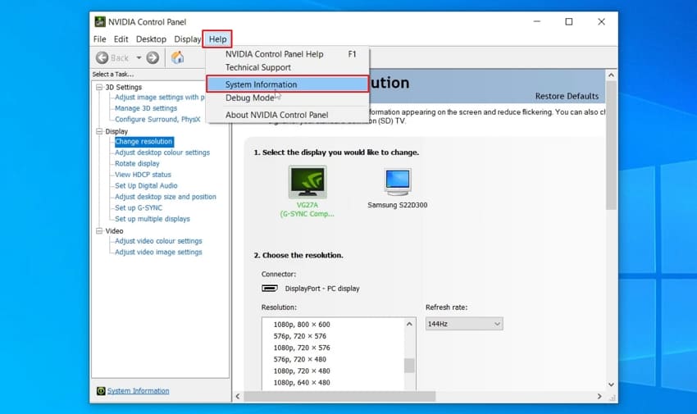Click the Back arrow toolbar icon
The width and height of the screenshot is (697, 414).
click(x=102, y=57)
